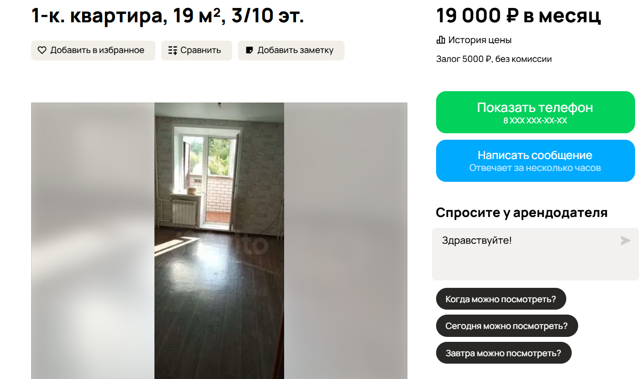Choose the Сегодня можно посмотреть? quick reply
Image resolution: width=643 pixels, height=379 pixels.
click(x=506, y=325)
